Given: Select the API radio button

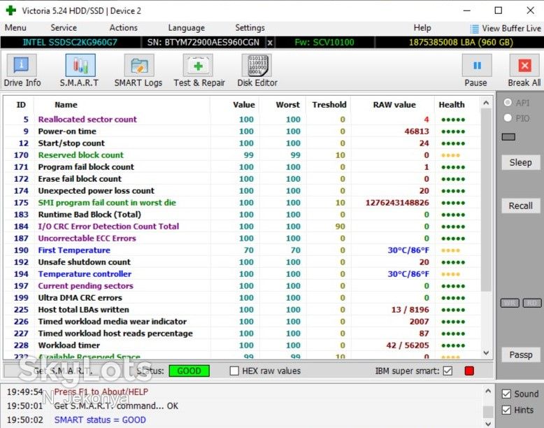Looking at the screenshot, I should pos(508,102).
